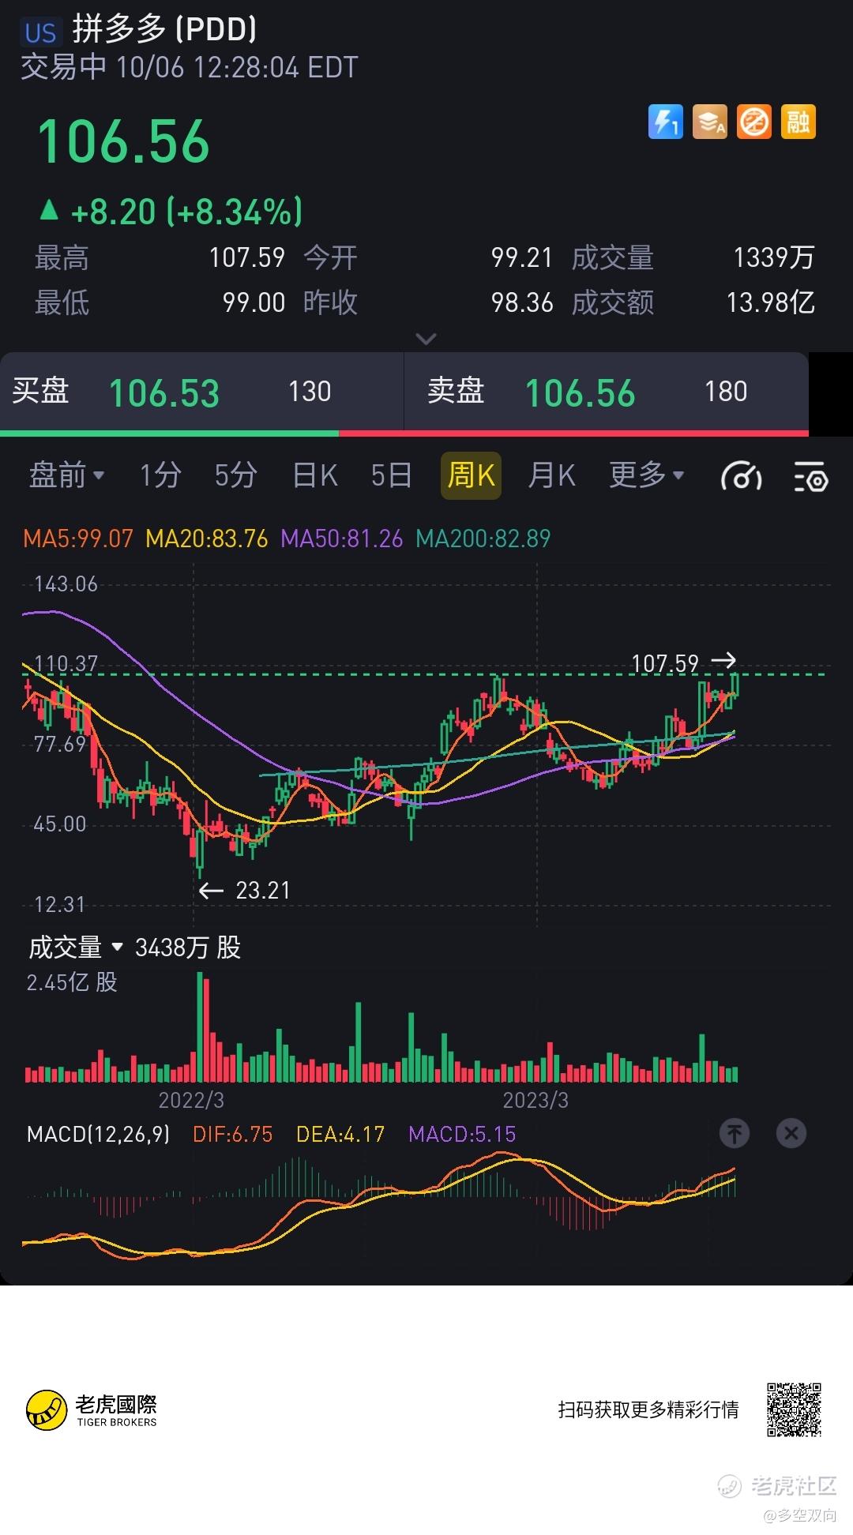
Task: Tap the 拼多多 (PDD) stock title
Action: (x=164, y=30)
